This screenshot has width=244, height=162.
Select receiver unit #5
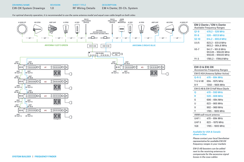140,67
